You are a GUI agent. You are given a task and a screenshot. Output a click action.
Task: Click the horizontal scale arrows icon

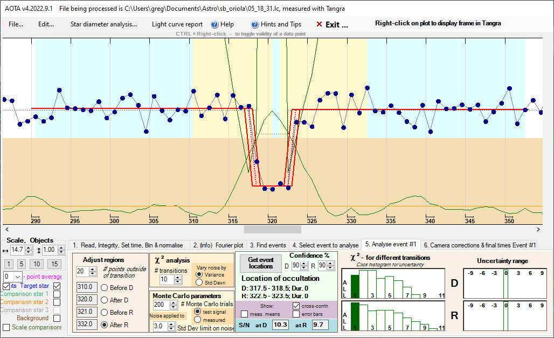pos(5,250)
